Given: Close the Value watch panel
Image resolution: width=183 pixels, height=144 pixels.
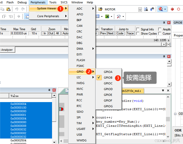Looking at the screenshot, I should (x=54, y=90).
